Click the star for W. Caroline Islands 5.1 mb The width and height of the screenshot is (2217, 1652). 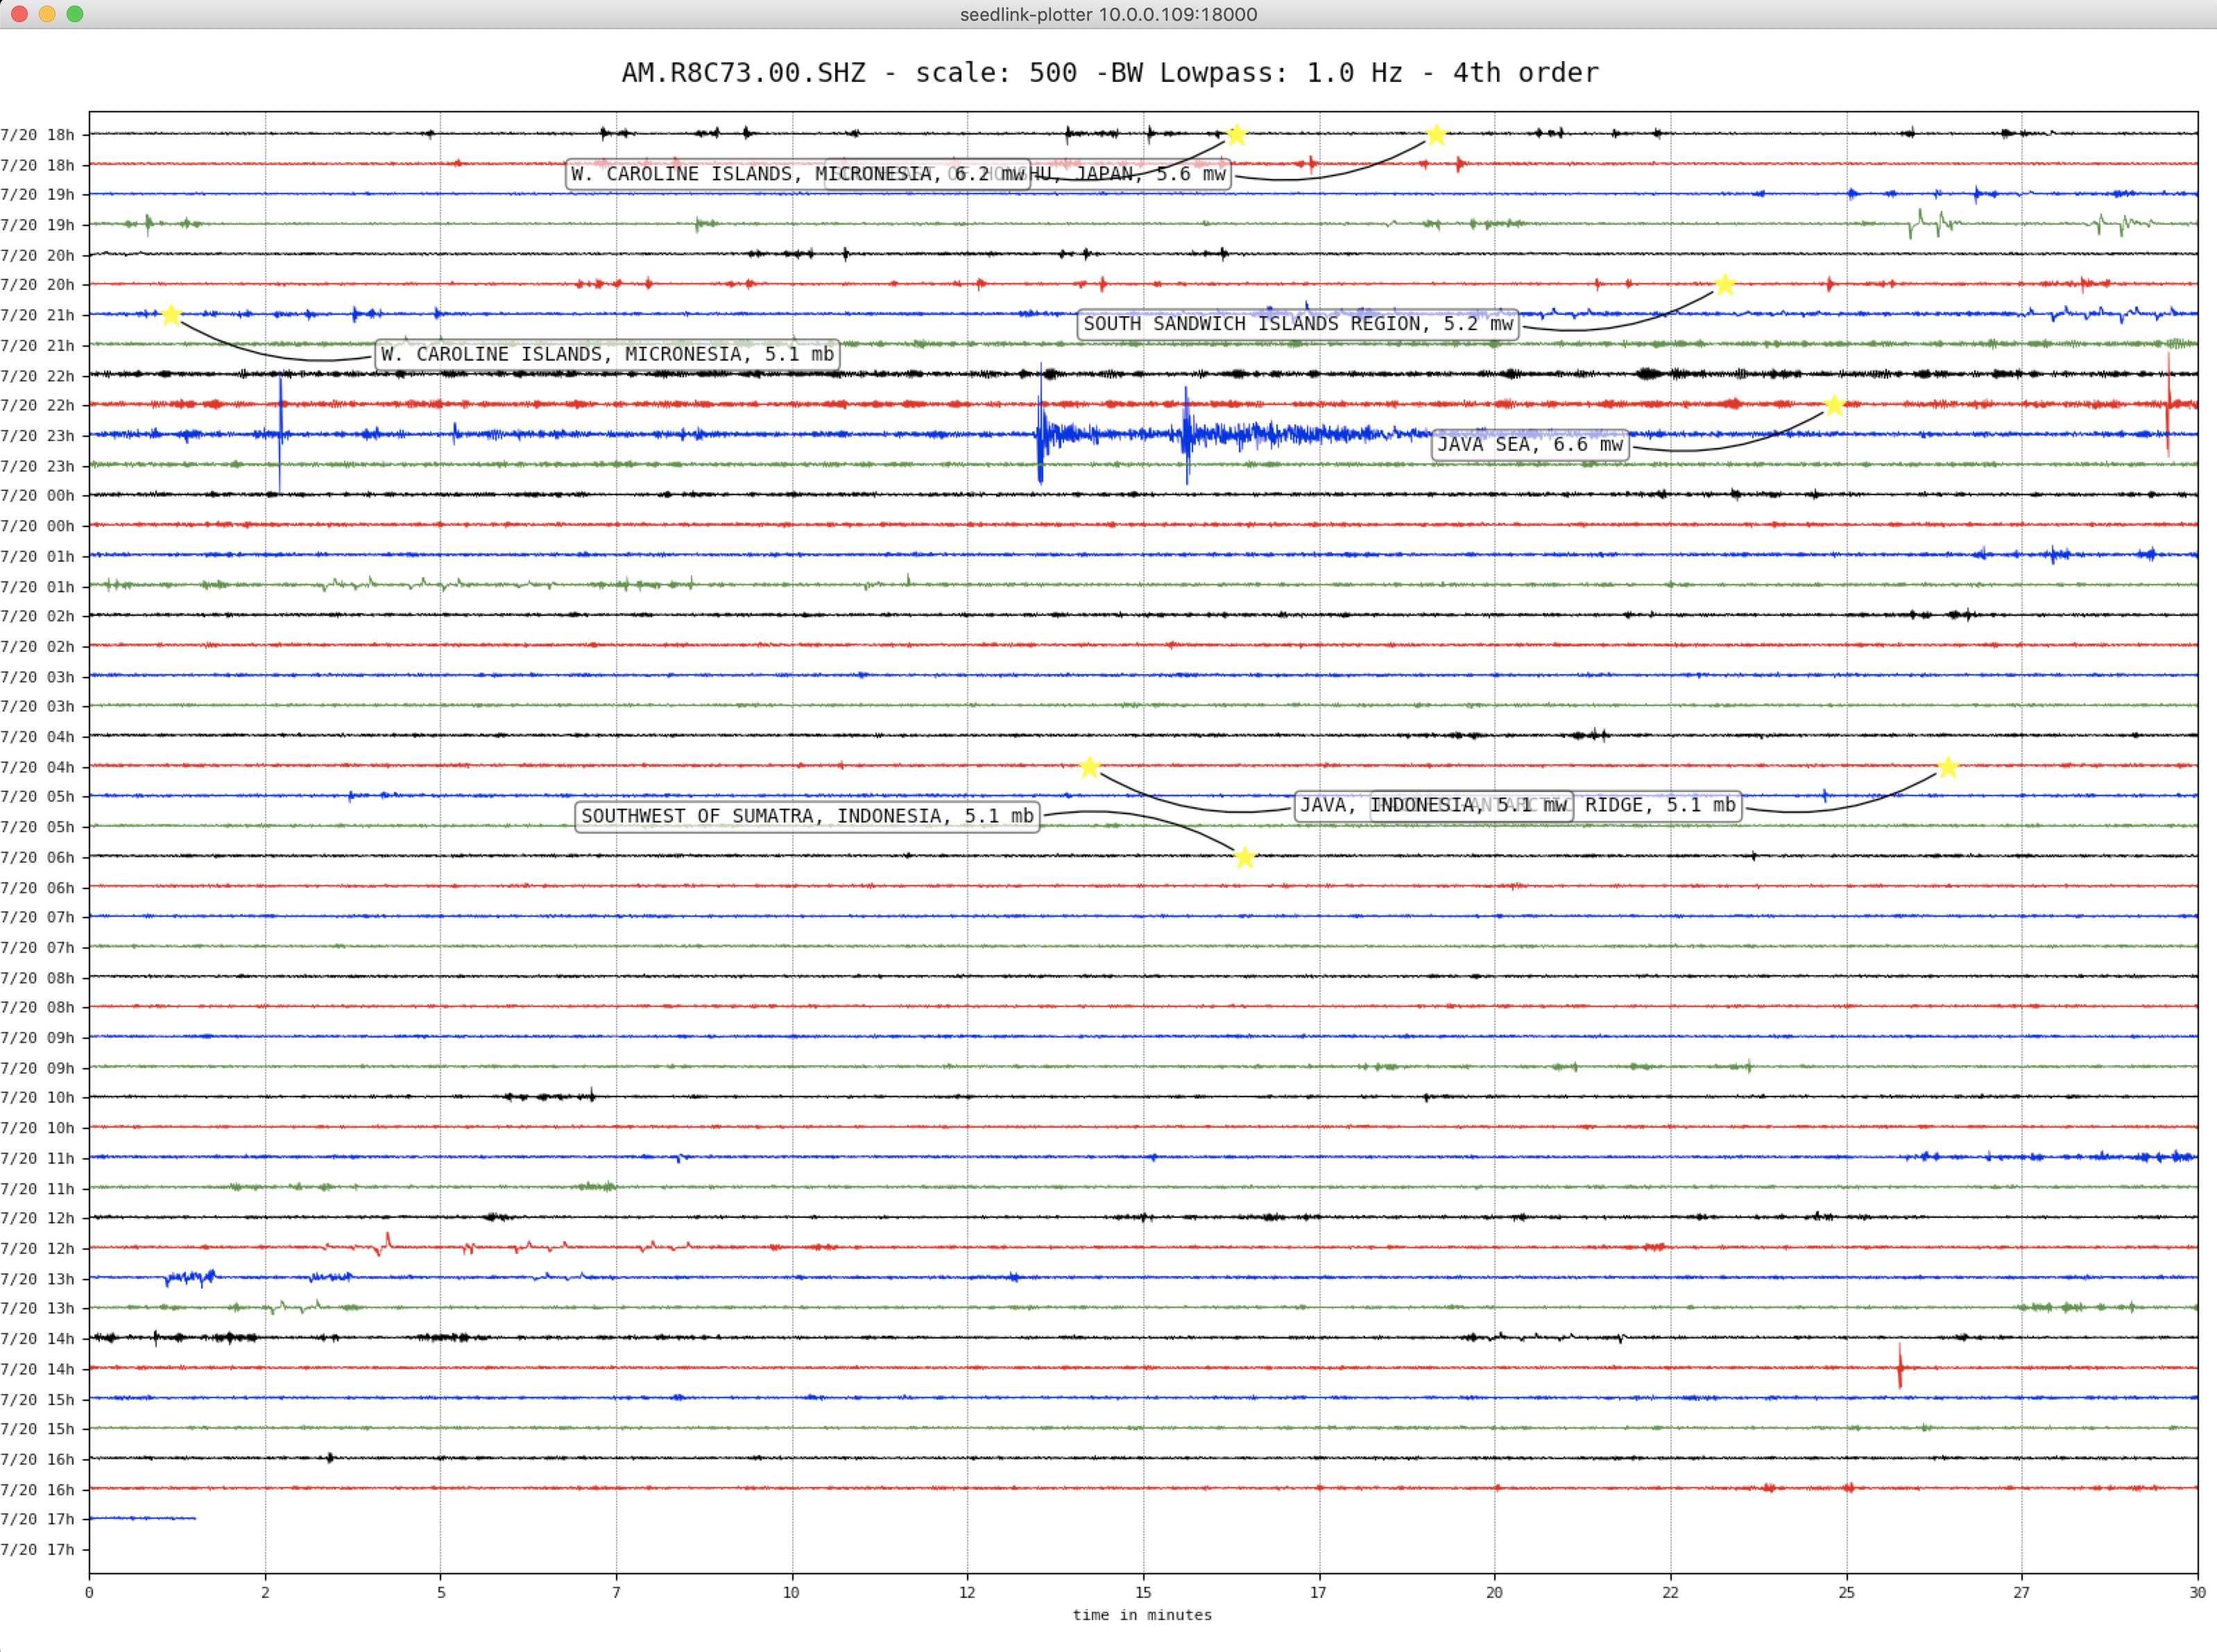pyautogui.click(x=171, y=315)
